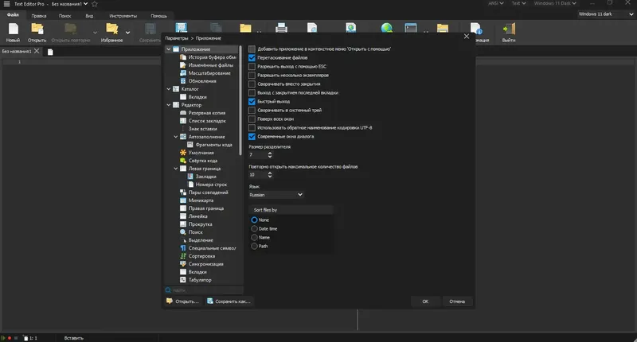The width and height of the screenshot is (637, 342).
Task: Click the Отмена cancel button
Action: coord(457,301)
